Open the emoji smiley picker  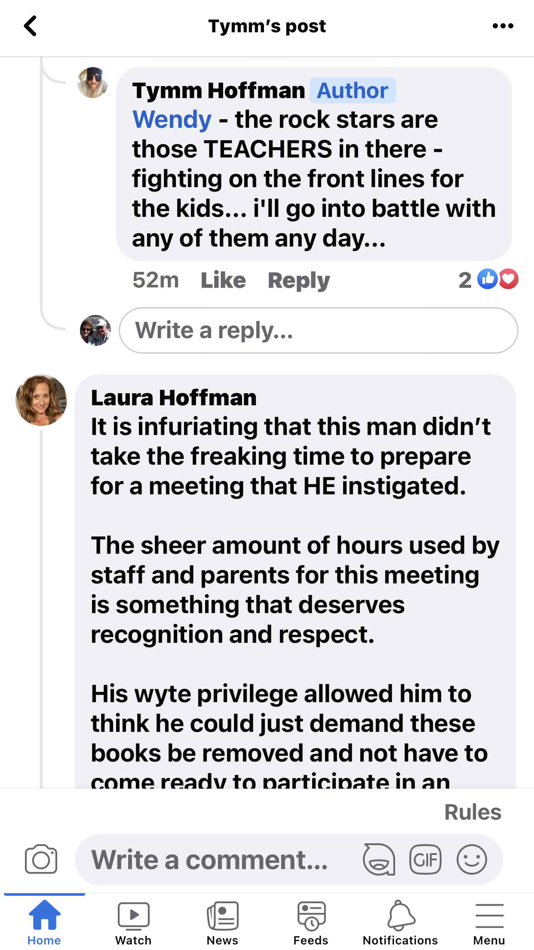[x=472, y=859]
